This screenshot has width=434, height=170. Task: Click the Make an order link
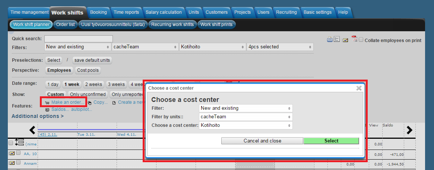68,102
